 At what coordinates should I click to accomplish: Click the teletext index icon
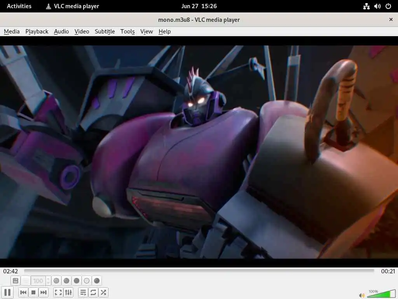tap(16, 281)
